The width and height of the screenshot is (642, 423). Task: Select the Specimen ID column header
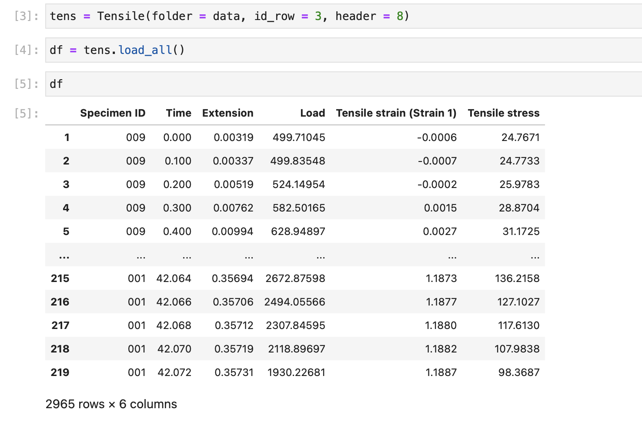113,113
